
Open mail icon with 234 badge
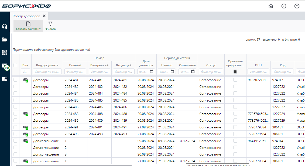[5, 66]
